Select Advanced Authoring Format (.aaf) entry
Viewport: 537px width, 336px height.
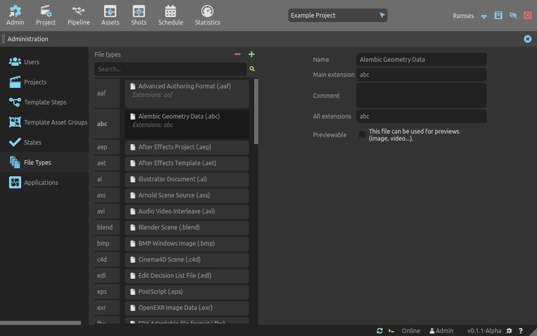click(x=187, y=93)
